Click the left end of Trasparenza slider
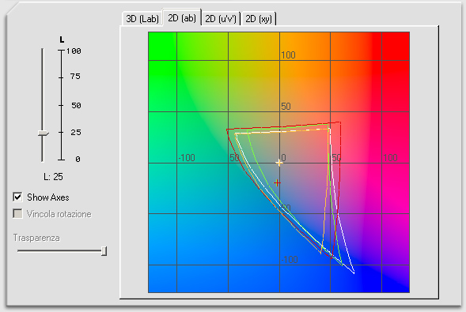466x312 pixels. pyautogui.click(x=19, y=251)
